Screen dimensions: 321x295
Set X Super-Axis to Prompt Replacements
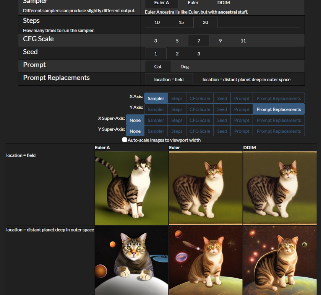pyautogui.click(x=279, y=120)
